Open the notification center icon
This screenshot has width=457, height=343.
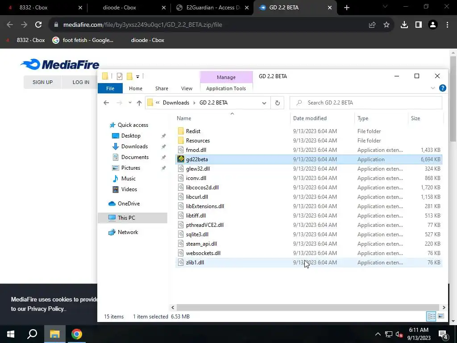[443, 334]
